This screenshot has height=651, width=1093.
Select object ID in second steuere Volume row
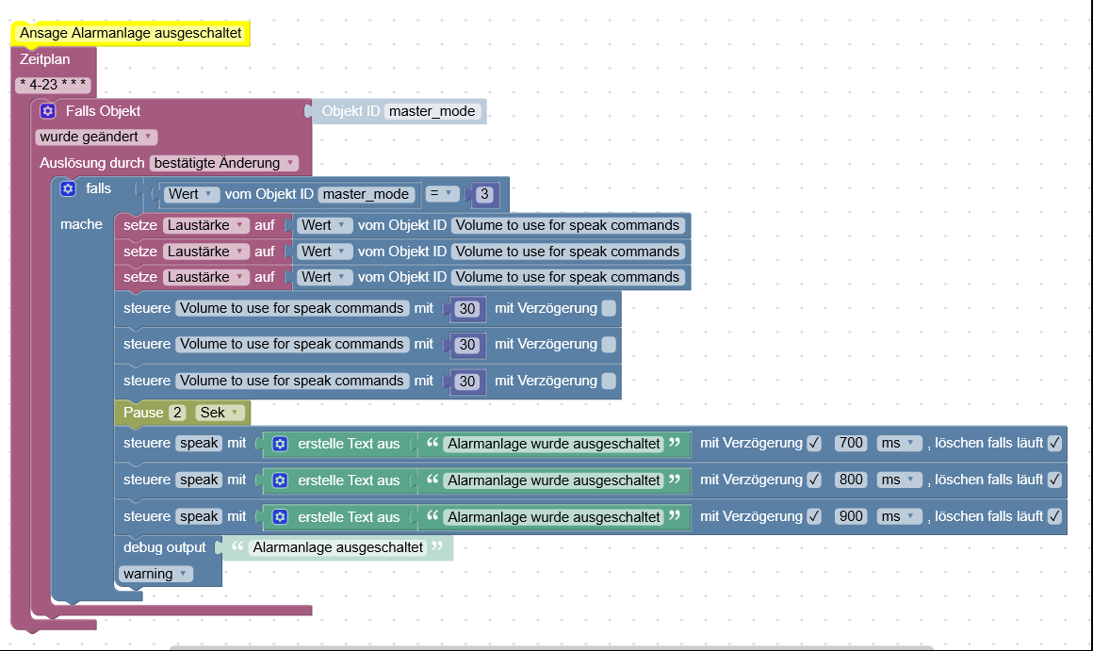292,344
